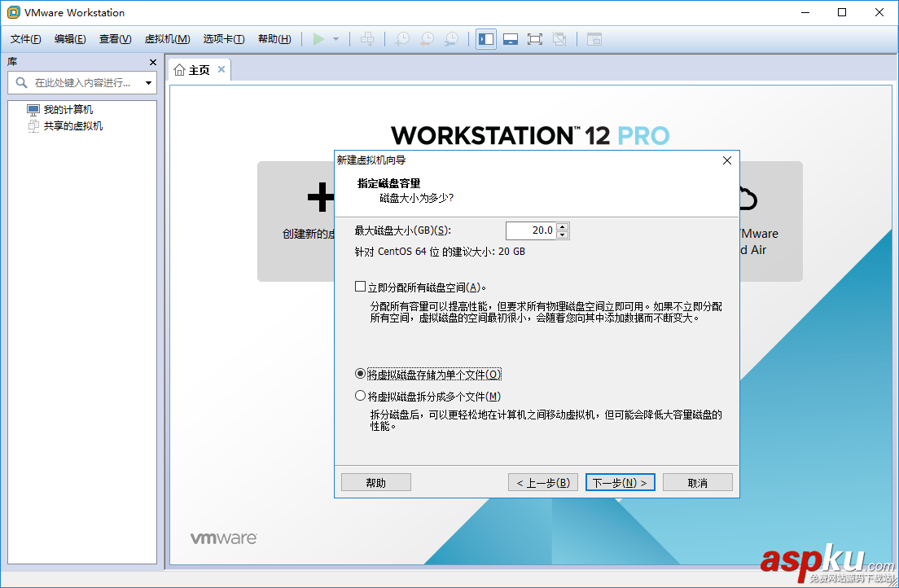This screenshot has height=588, width=899.
Task: Click the home icon on 主页 tab
Action: (179, 70)
